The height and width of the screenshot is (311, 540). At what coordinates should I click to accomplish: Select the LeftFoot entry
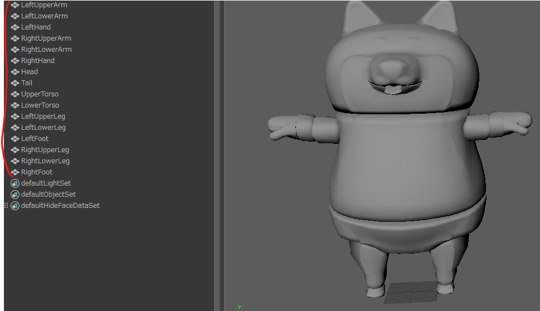35,138
